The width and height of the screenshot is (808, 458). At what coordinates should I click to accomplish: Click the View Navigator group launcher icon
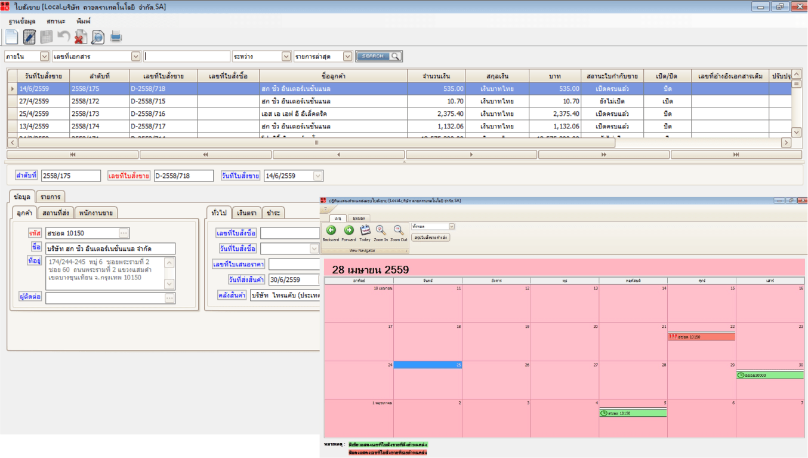406,251
